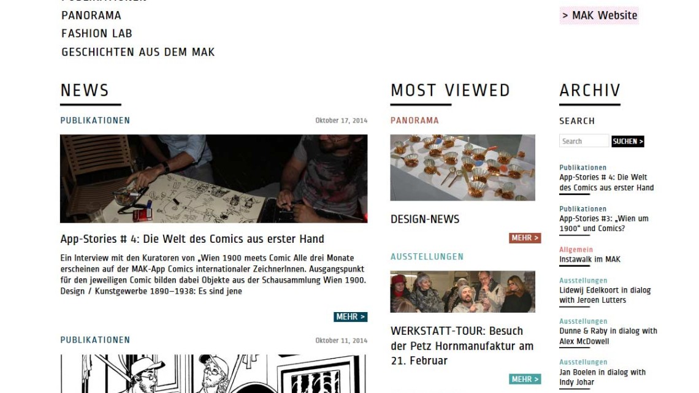Open archive link Instawalk im MAK
The width and height of the screenshot is (699, 393).
[590, 259]
